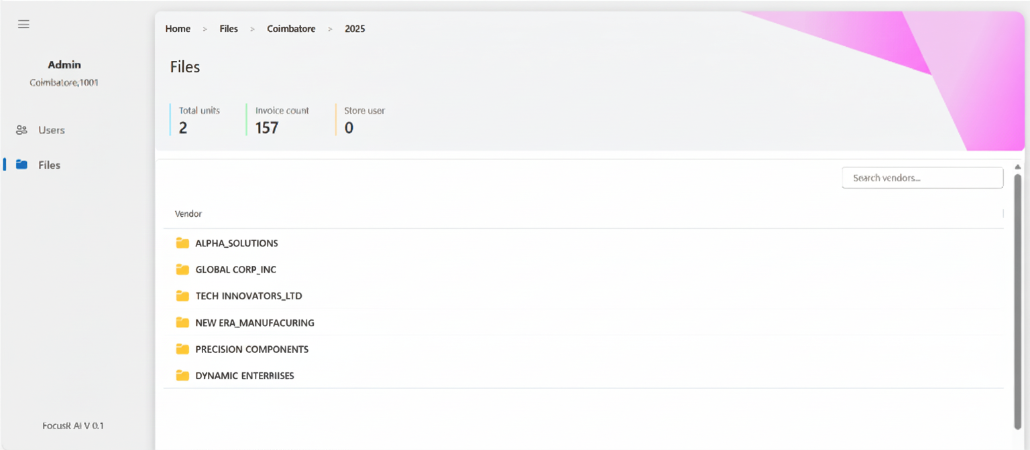Focus the Search vendors input field
This screenshot has width=1030, height=450.
[922, 178]
